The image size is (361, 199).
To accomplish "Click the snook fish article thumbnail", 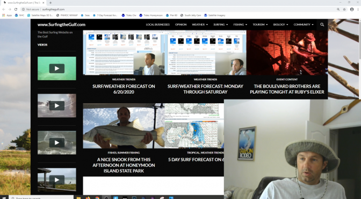I will pos(124,126).
